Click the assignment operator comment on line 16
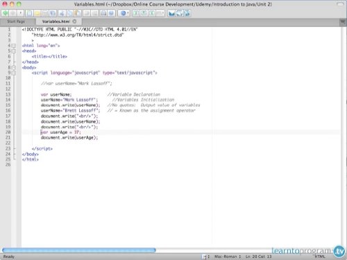 click(x=151, y=110)
